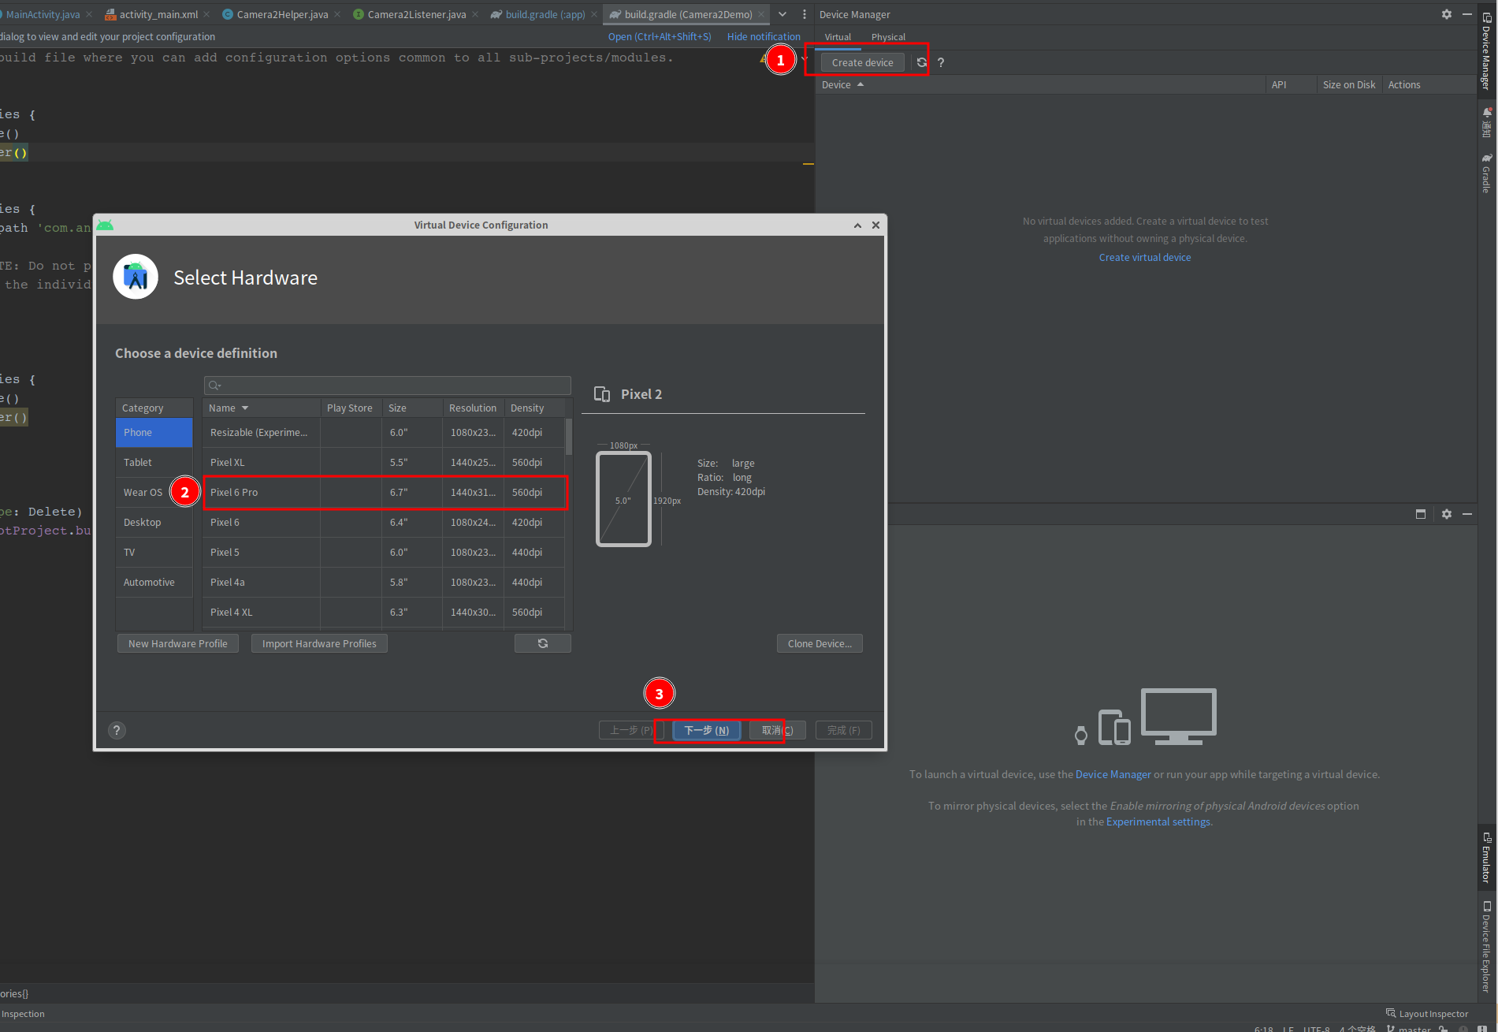Select the TV category
Screen dimensions: 1498x1032
point(154,553)
